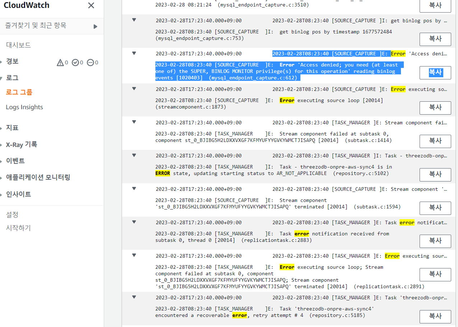Screen dimensions: 458x327
Task: Copy the mysql_endpoint_capture.c:3510 log message
Action: tap(435, 6)
